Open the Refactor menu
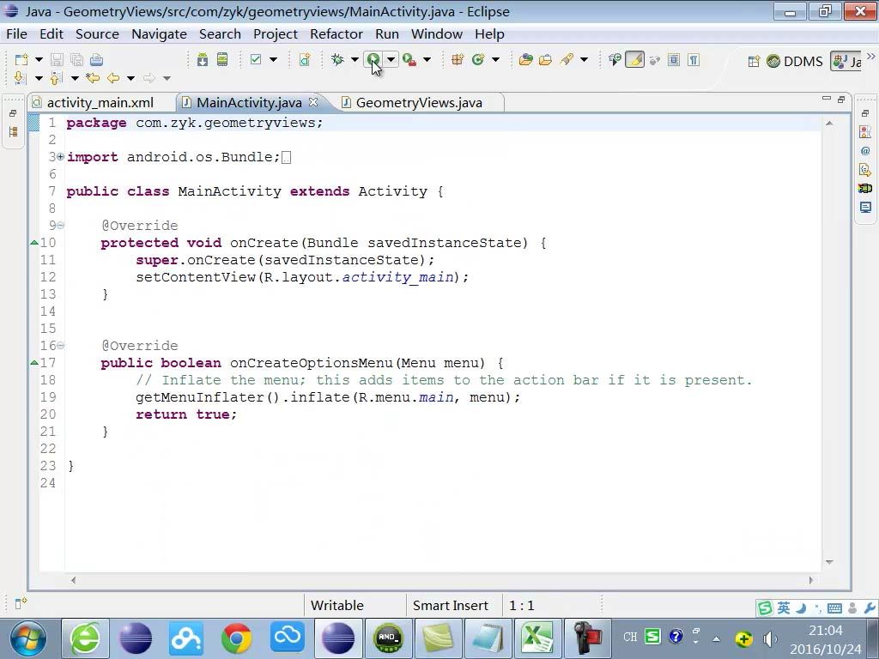 336,34
